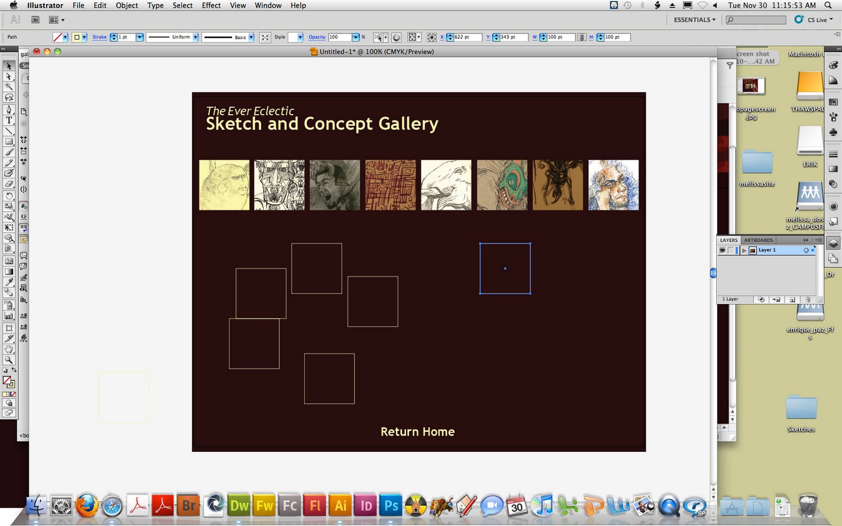Open the File menu
This screenshot has width=842, height=526.
pyautogui.click(x=78, y=5)
